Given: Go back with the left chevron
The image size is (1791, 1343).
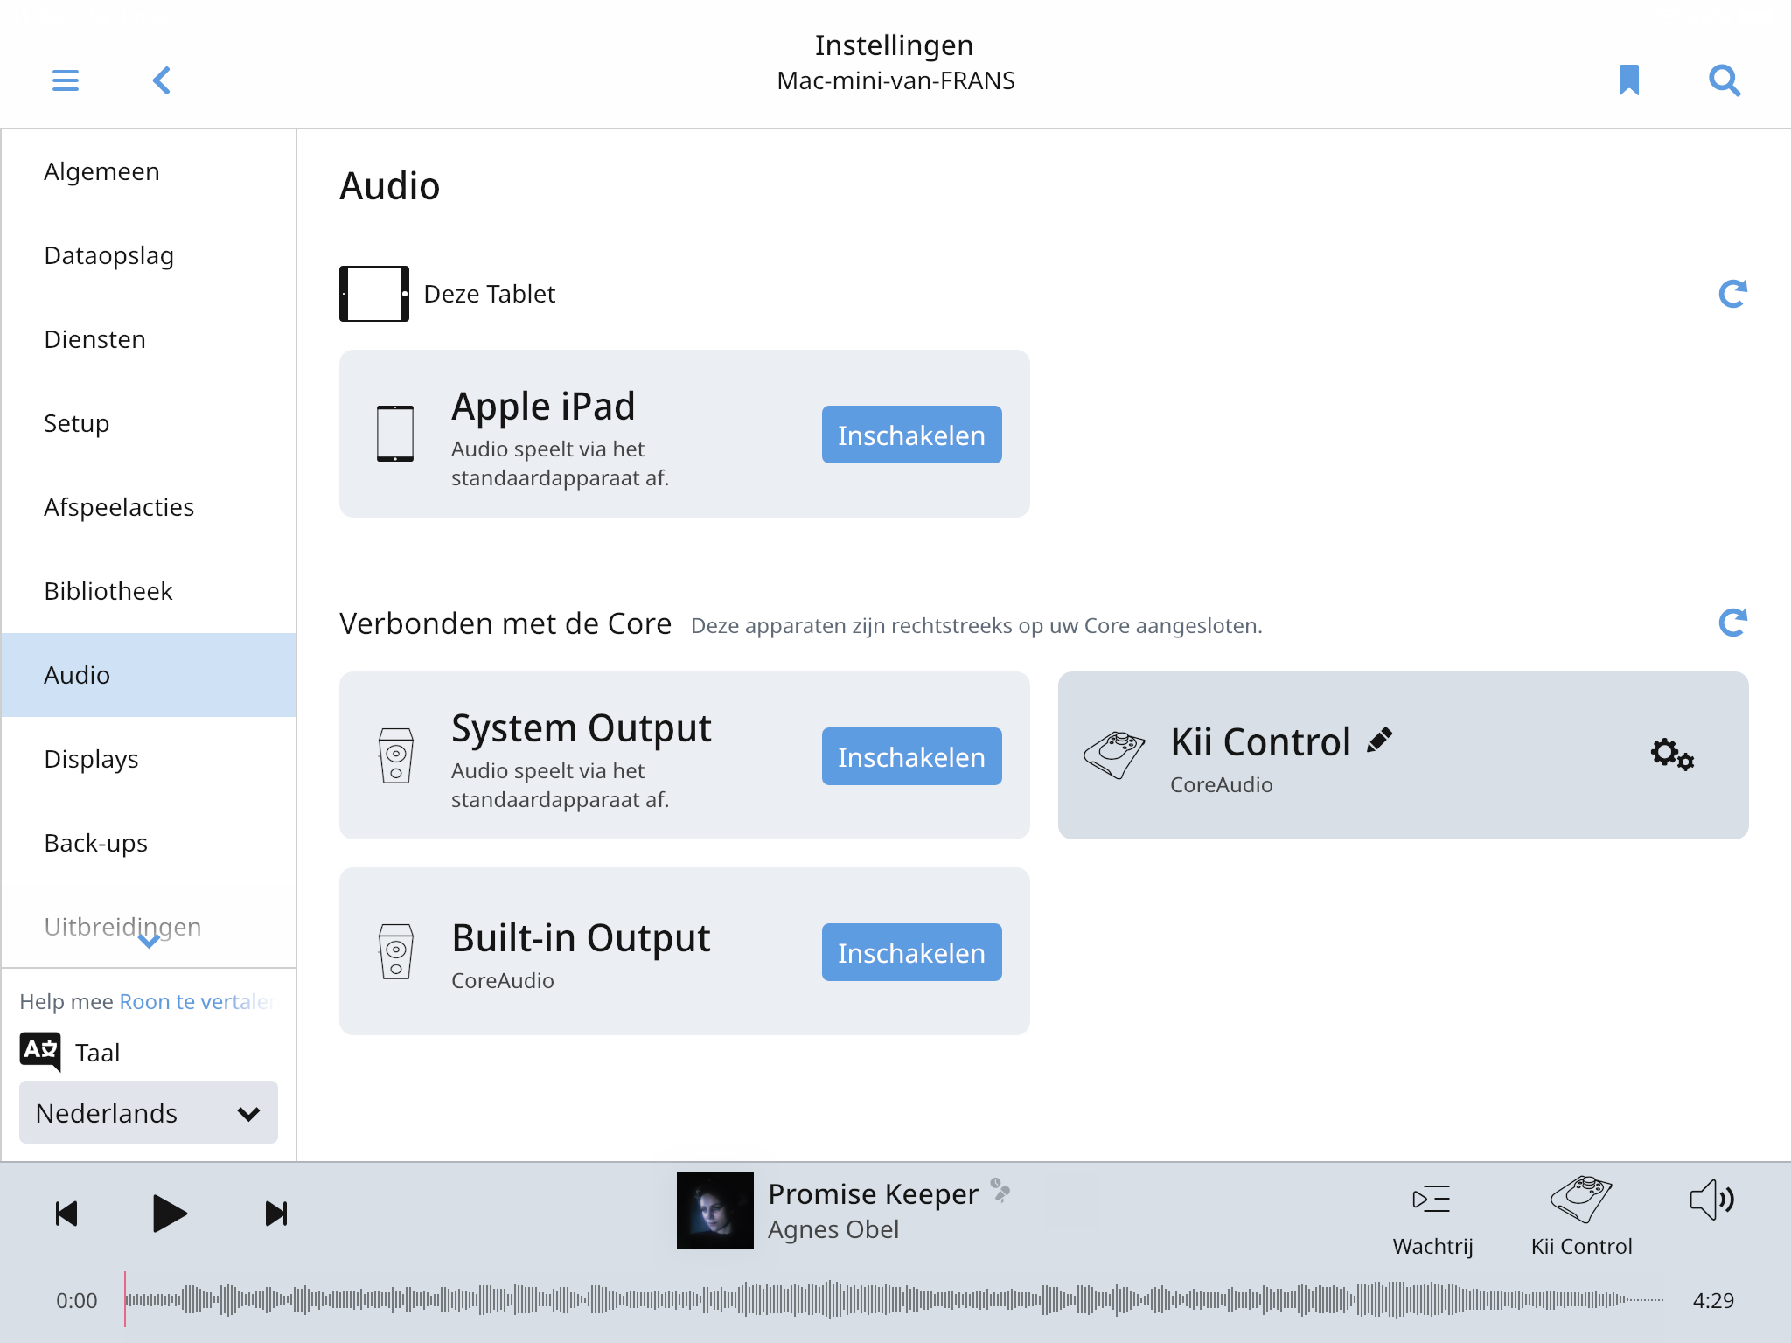Looking at the screenshot, I should click(x=162, y=80).
